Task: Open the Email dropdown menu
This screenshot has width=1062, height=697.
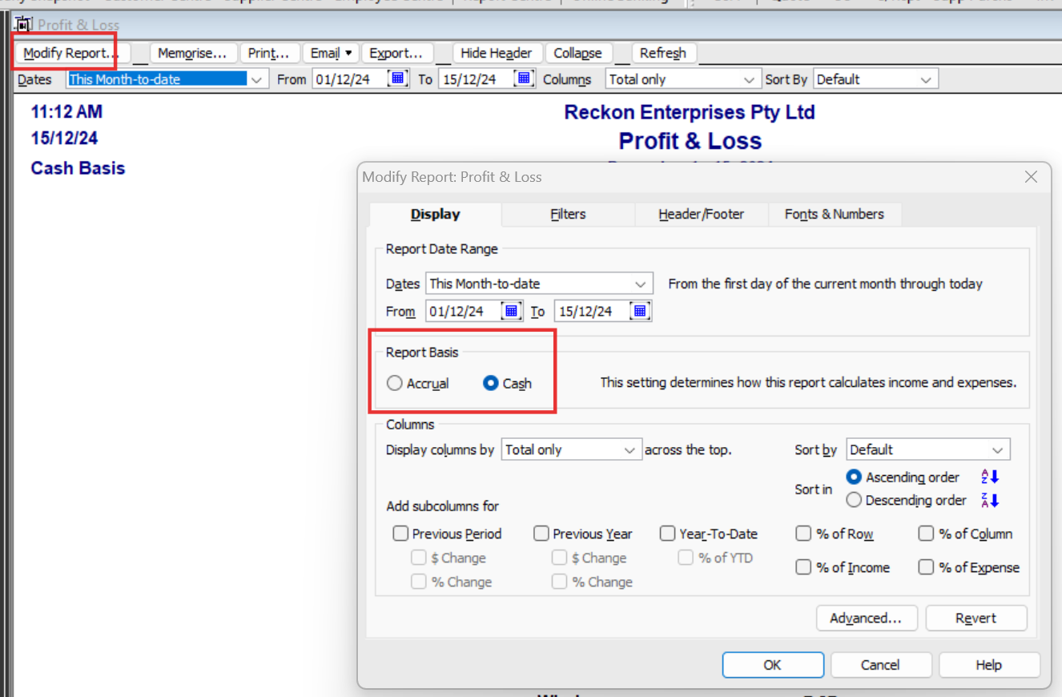Action: tap(332, 53)
